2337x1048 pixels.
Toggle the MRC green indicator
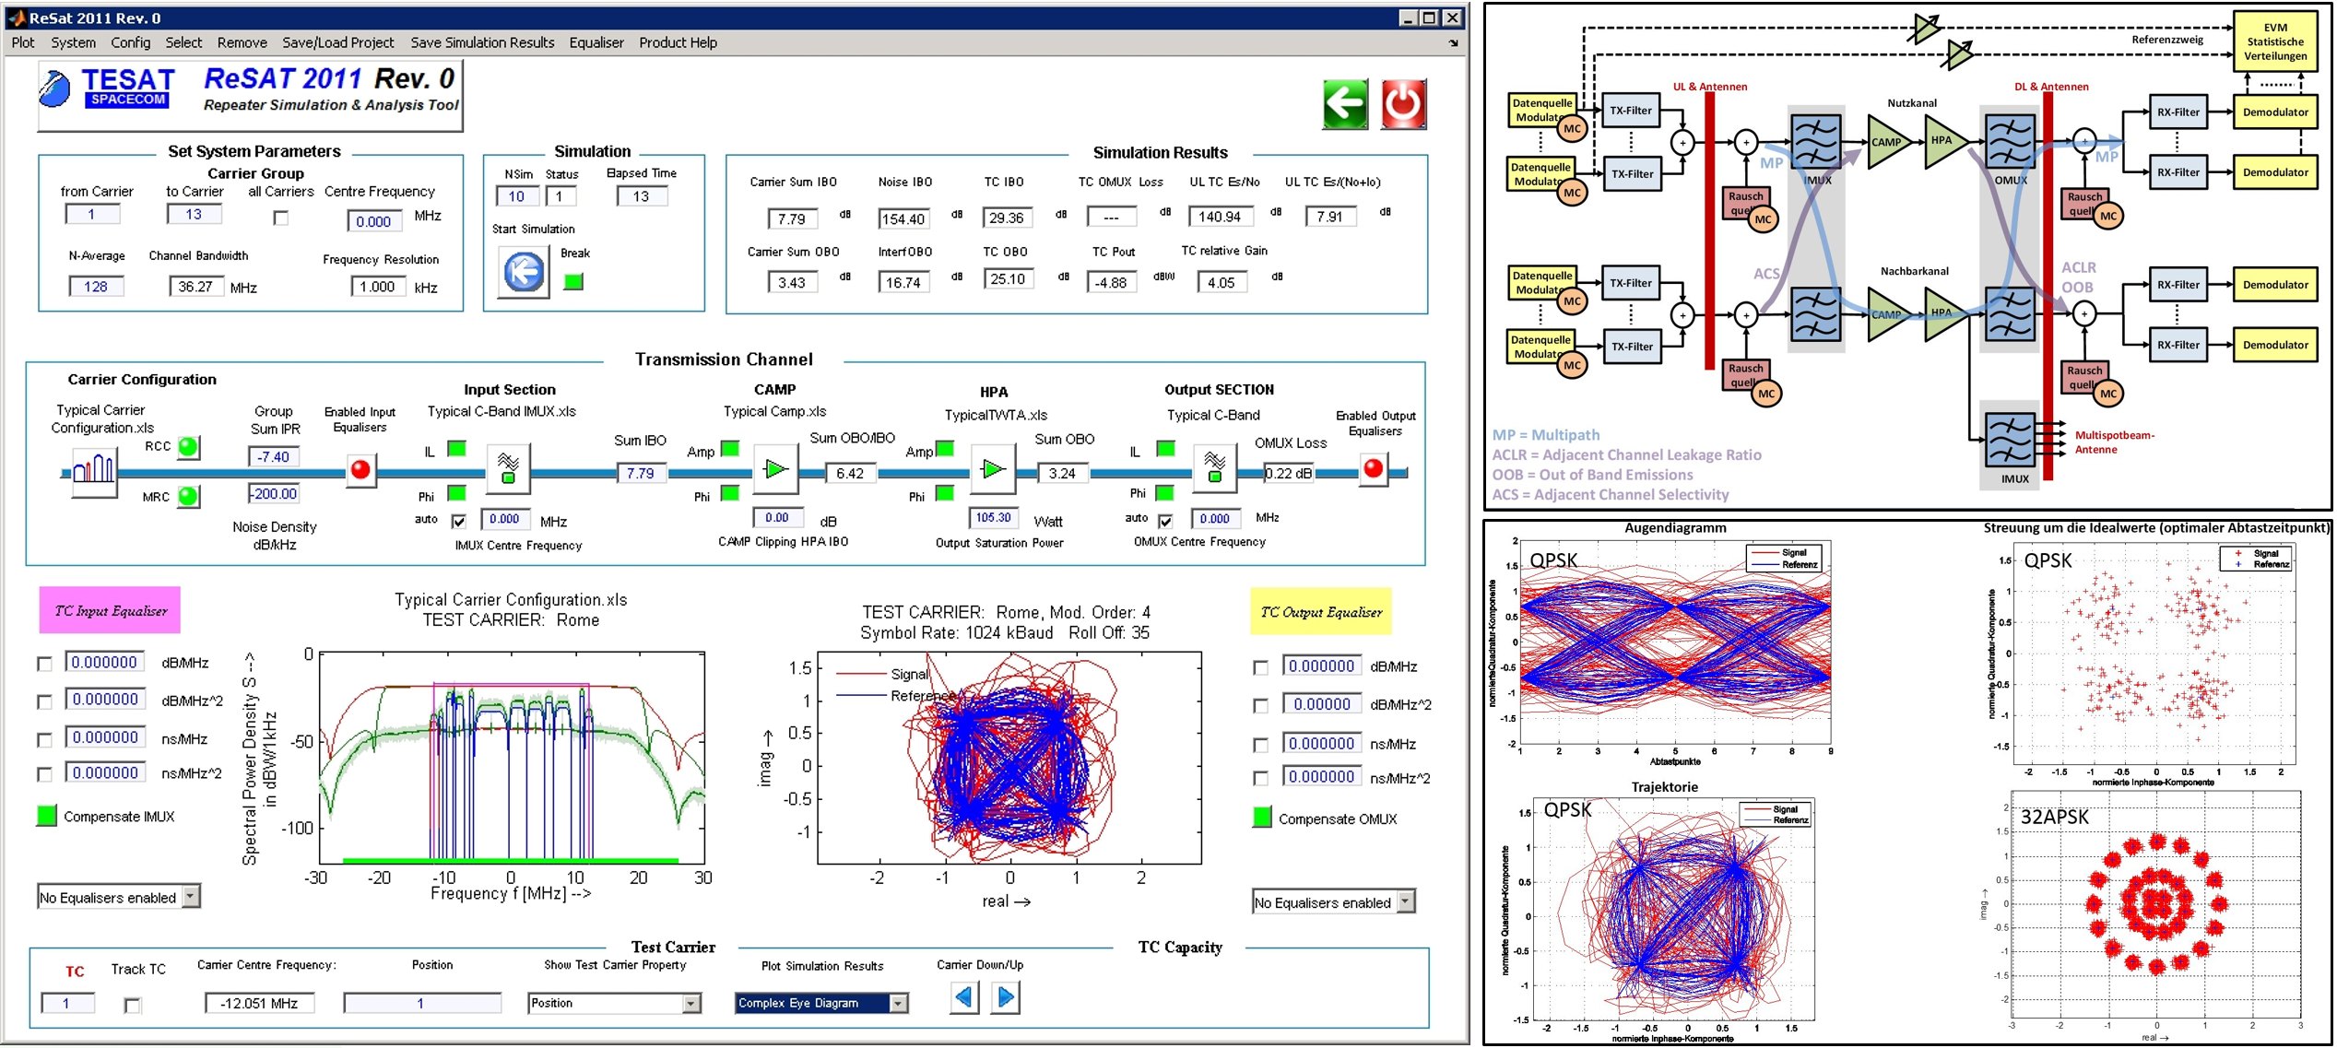(188, 497)
